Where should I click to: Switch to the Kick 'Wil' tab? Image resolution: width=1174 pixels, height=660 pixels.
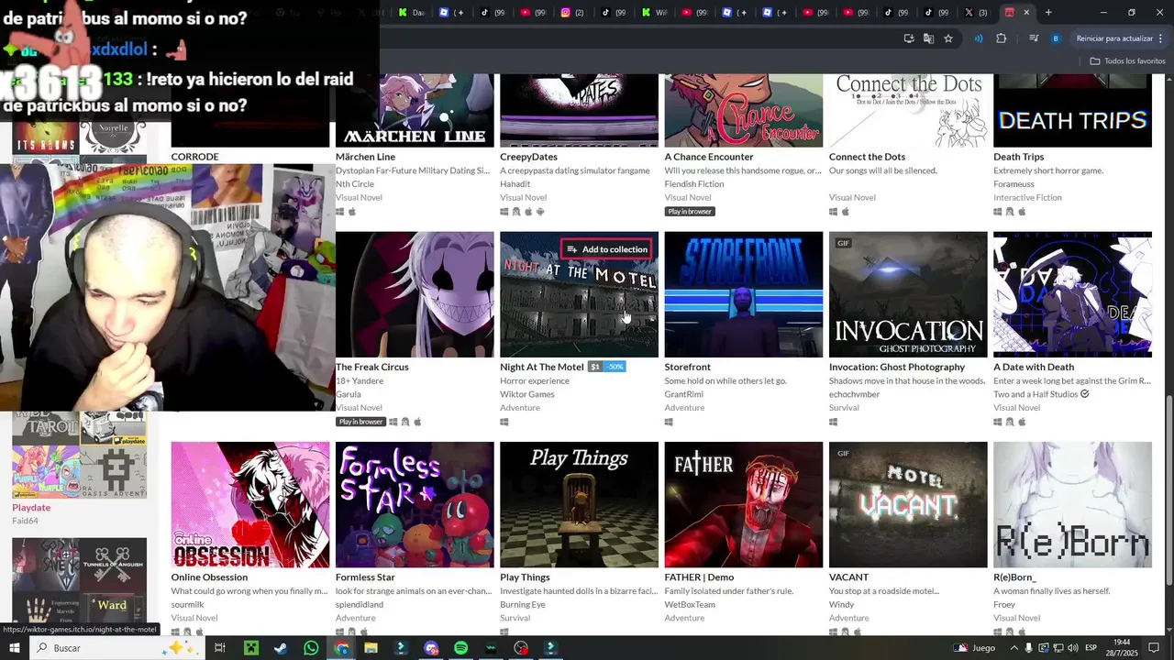tap(654, 12)
